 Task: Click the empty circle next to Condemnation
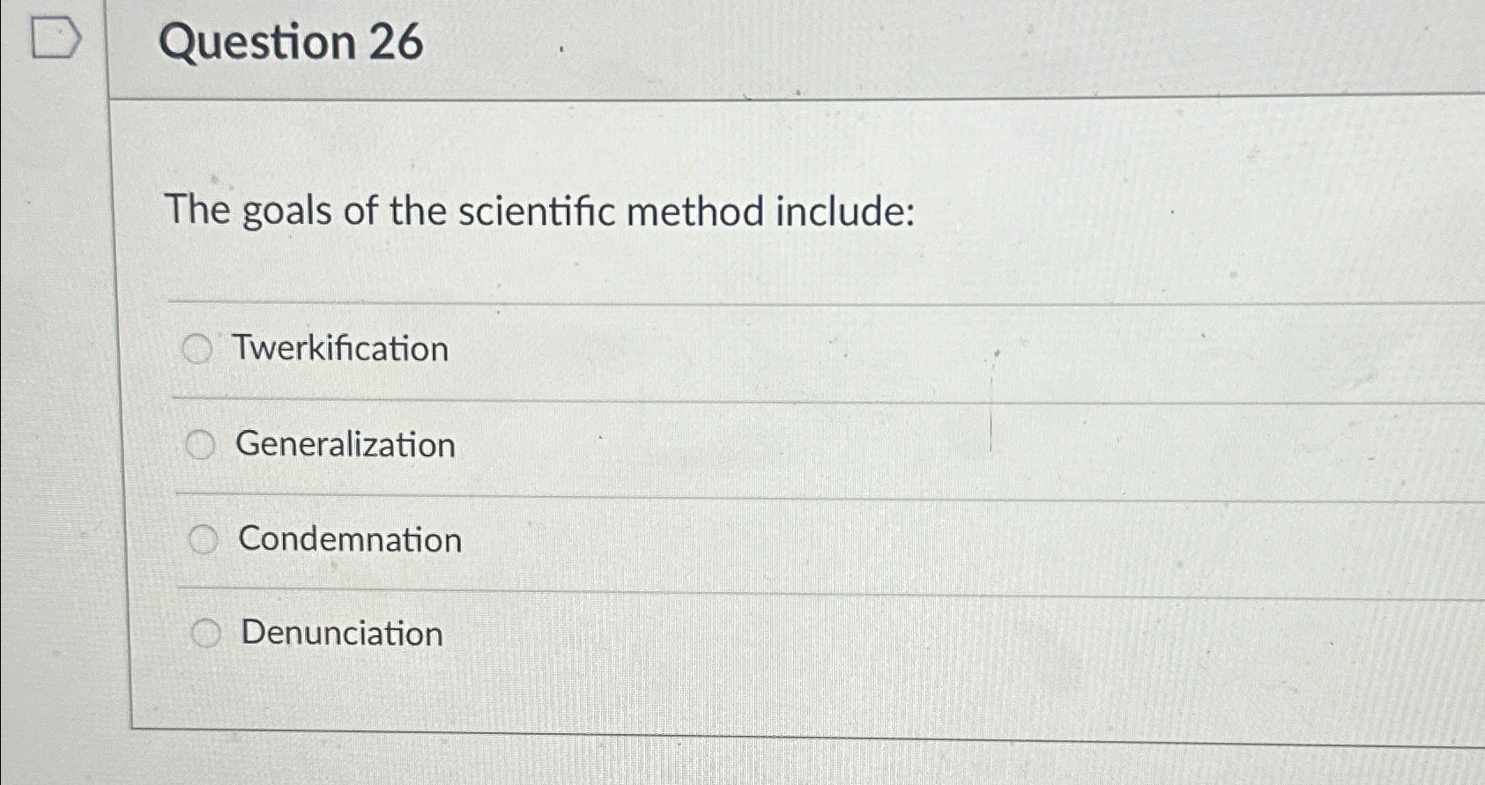point(206,538)
